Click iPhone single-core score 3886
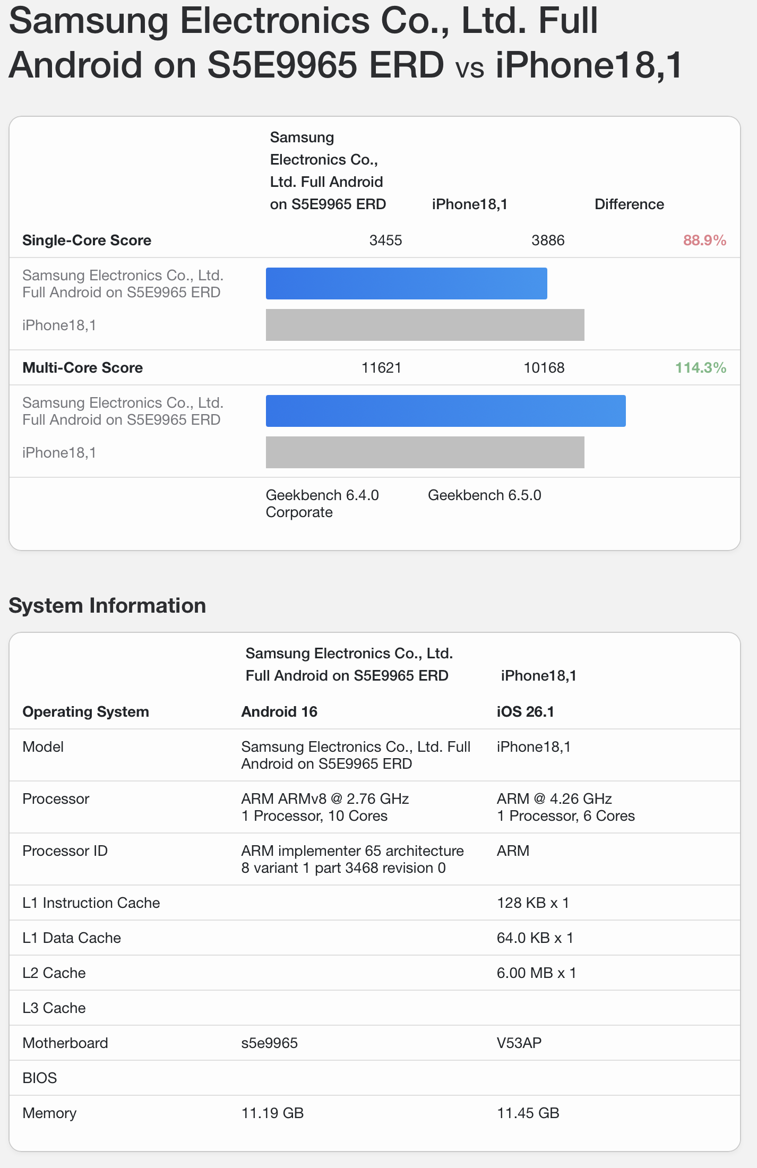Screen dimensions: 757x1168 [x=548, y=241]
